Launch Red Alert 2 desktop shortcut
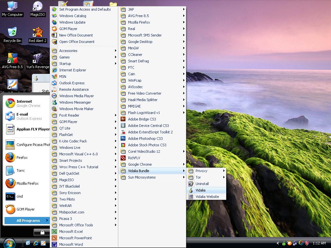Screen dimensions: 331x248 click(x=37, y=35)
